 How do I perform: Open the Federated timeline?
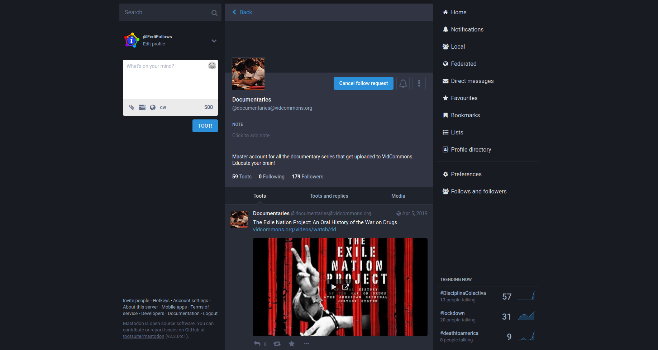coord(459,64)
